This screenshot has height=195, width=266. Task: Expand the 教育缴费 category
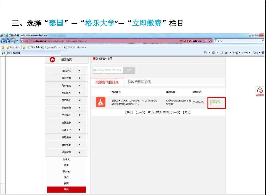66,78
